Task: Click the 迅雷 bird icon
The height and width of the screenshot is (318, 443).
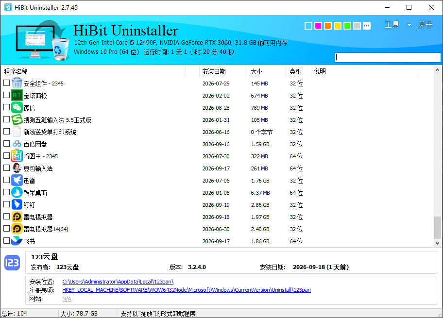Action: pos(17,181)
